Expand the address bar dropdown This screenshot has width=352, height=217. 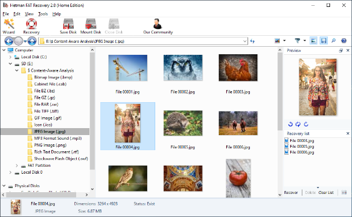coord(245,41)
